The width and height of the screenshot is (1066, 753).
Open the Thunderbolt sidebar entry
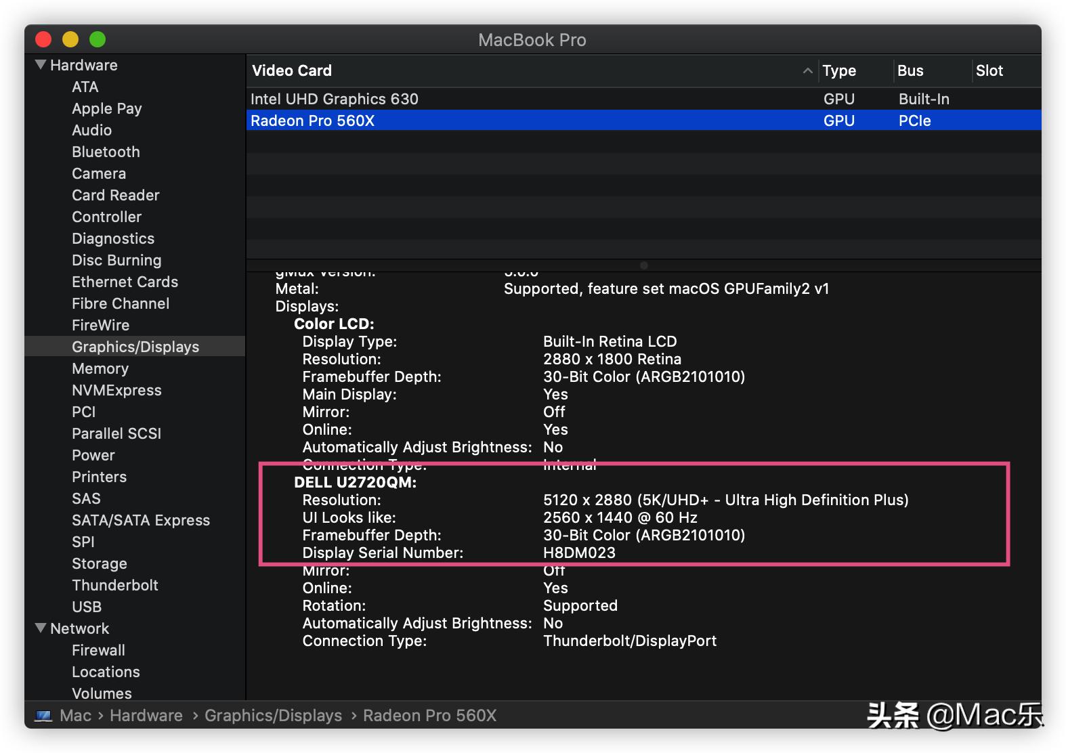(x=115, y=585)
